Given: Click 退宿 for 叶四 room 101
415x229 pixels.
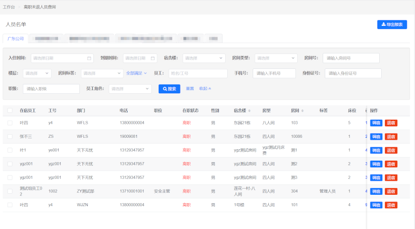Looking at the screenshot, I should (x=391, y=205).
